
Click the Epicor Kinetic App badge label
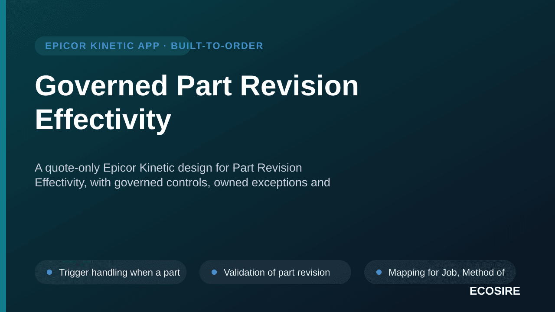click(154, 46)
